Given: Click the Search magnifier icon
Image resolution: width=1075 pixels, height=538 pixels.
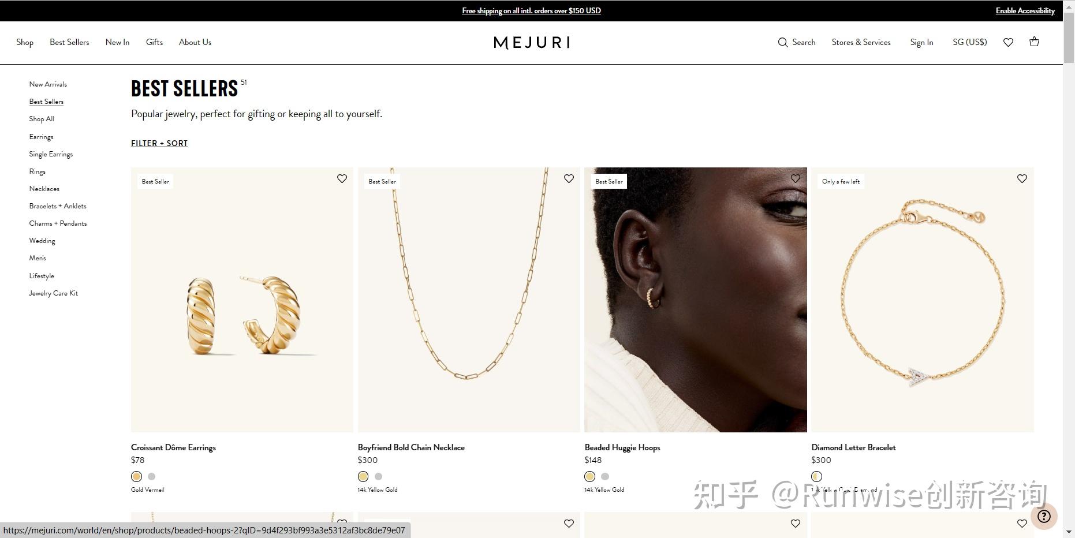Looking at the screenshot, I should [x=782, y=42].
